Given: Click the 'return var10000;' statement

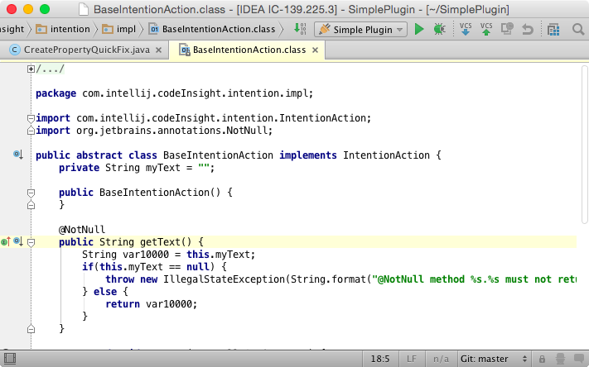Looking at the screenshot, I should coord(152,304).
